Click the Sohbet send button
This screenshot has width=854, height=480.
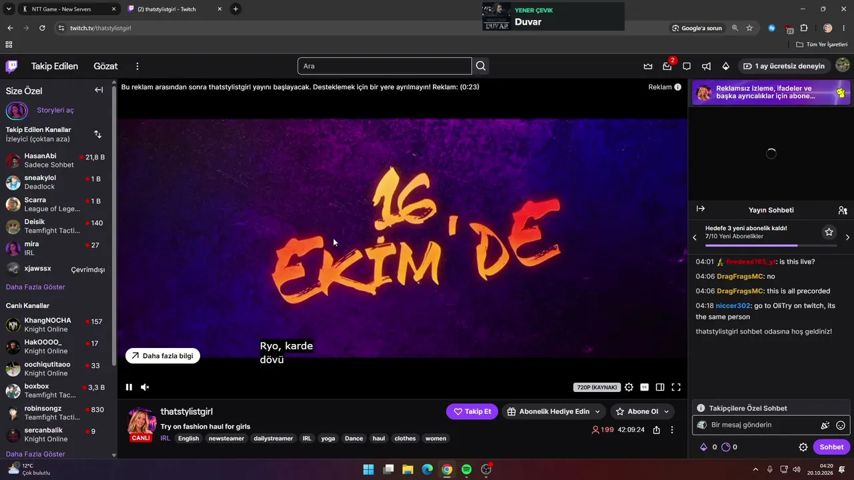click(x=831, y=447)
